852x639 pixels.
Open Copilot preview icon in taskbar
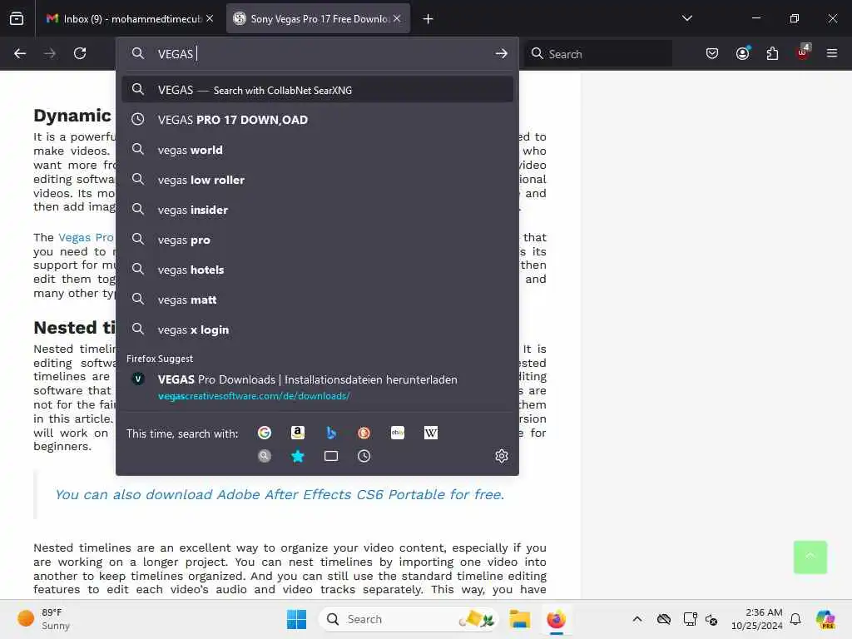pos(825,619)
